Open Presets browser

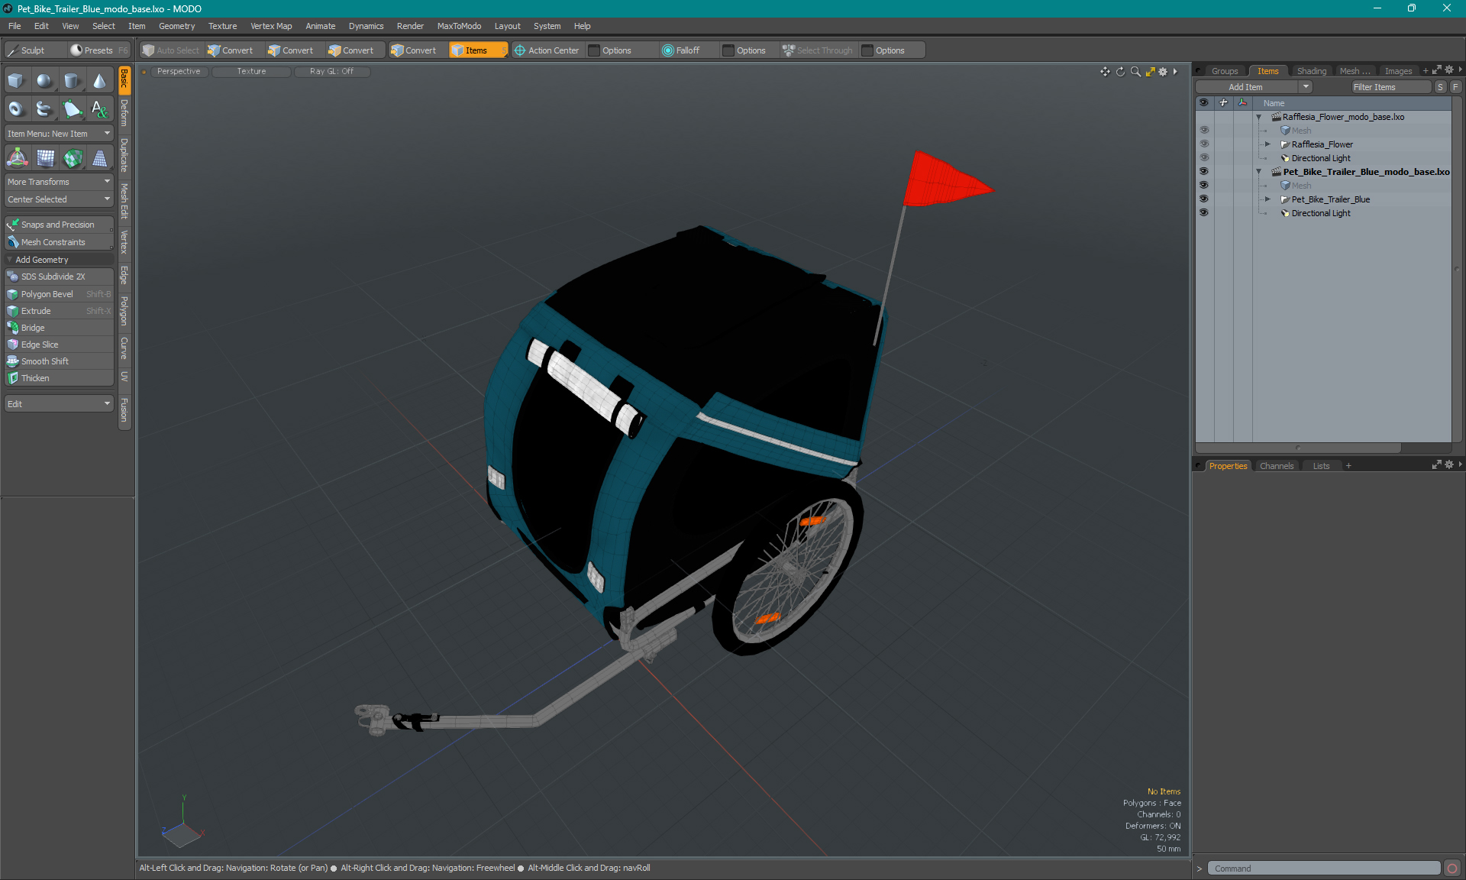tap(98, 50)
